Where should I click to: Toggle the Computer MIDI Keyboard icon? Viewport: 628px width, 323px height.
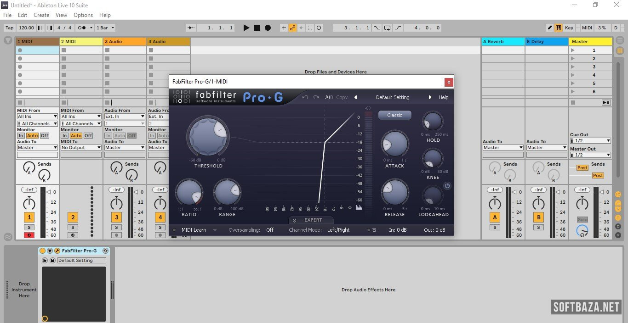(x=559, y=28)
